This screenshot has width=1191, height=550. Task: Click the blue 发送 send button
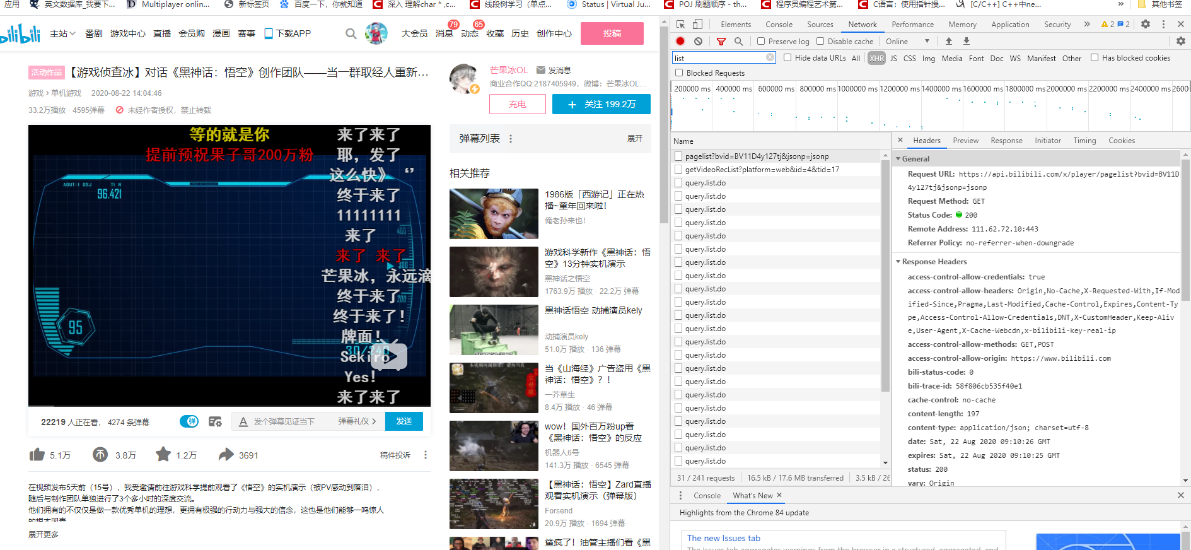tap(404, 421)
